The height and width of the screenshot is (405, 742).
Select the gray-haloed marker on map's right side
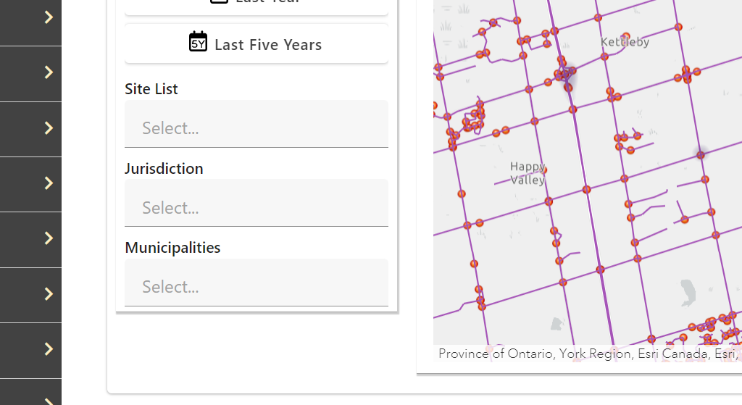[701, 154]
